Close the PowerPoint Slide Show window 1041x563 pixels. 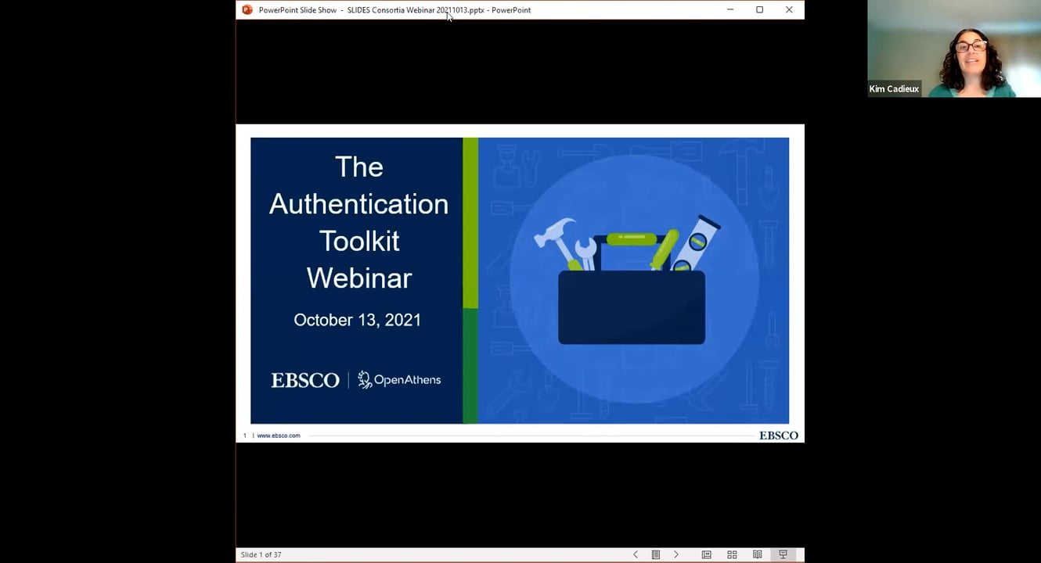tap(789, 10)
